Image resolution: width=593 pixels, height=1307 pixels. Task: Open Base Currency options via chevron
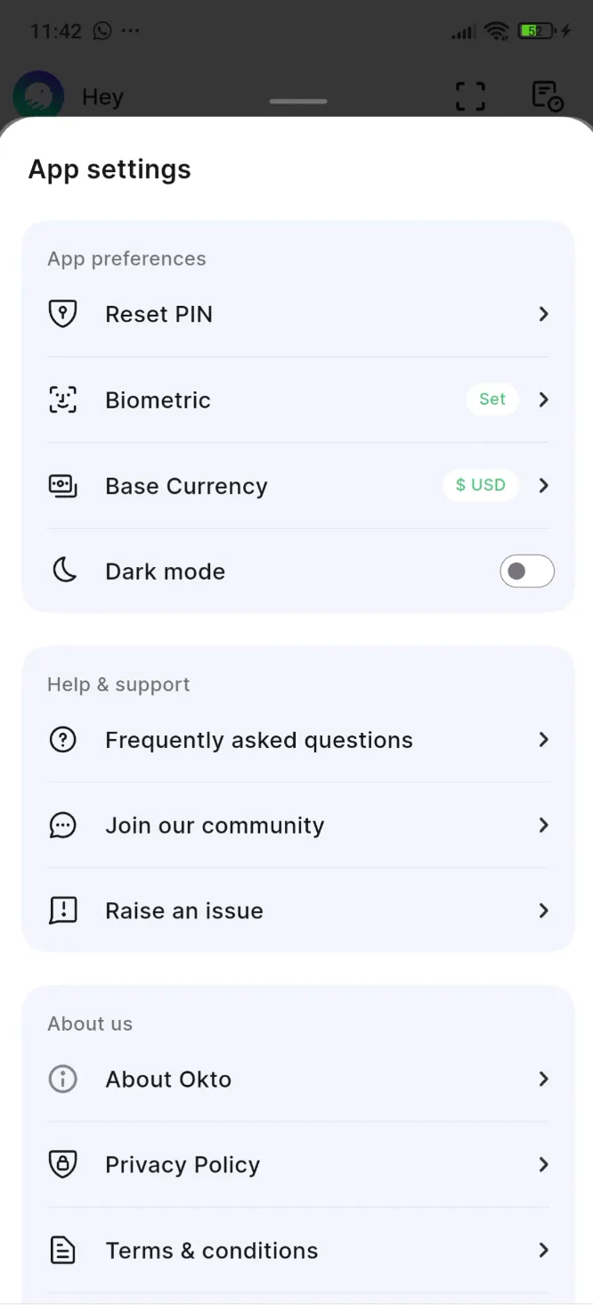tap(543, 485)
